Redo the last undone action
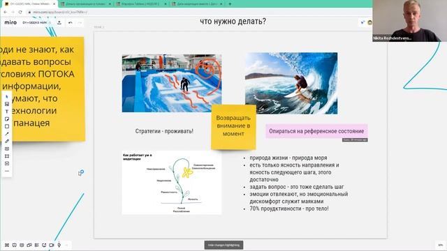 (x=80, y=22)
